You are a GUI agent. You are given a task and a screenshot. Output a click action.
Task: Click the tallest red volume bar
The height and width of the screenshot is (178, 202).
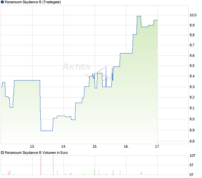[x=41, y=165]
